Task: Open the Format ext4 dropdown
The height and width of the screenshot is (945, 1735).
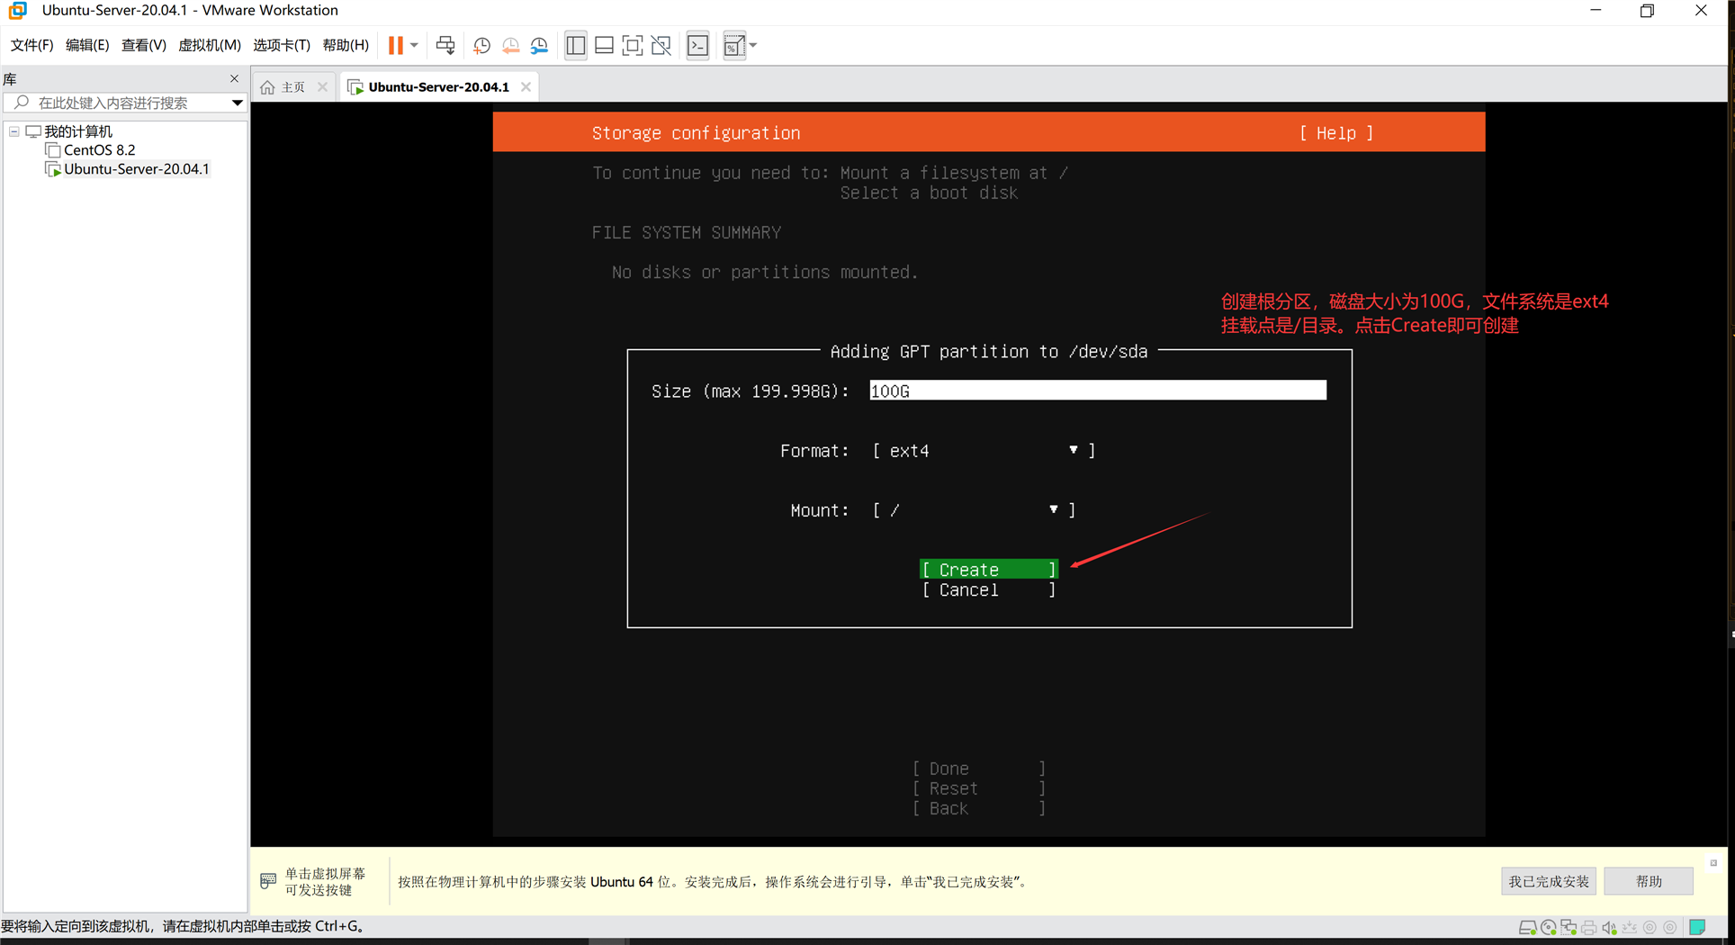Action: [984, 451]
